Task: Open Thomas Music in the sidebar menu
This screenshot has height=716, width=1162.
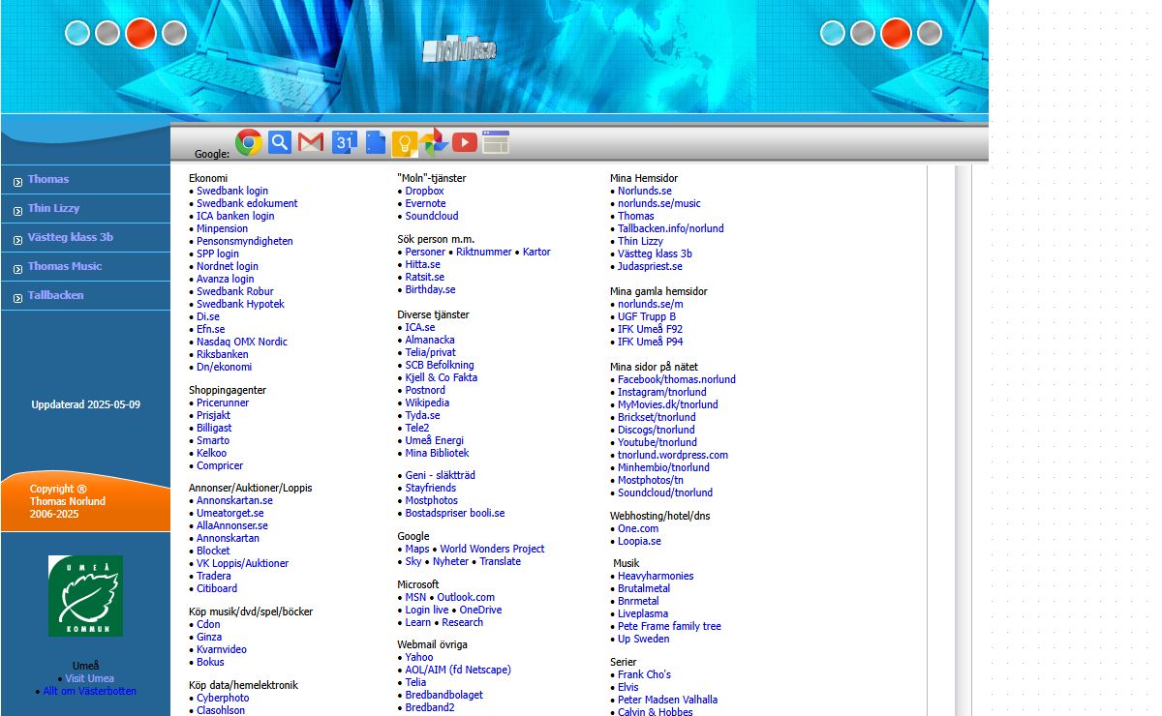Action: coord(65,266)
